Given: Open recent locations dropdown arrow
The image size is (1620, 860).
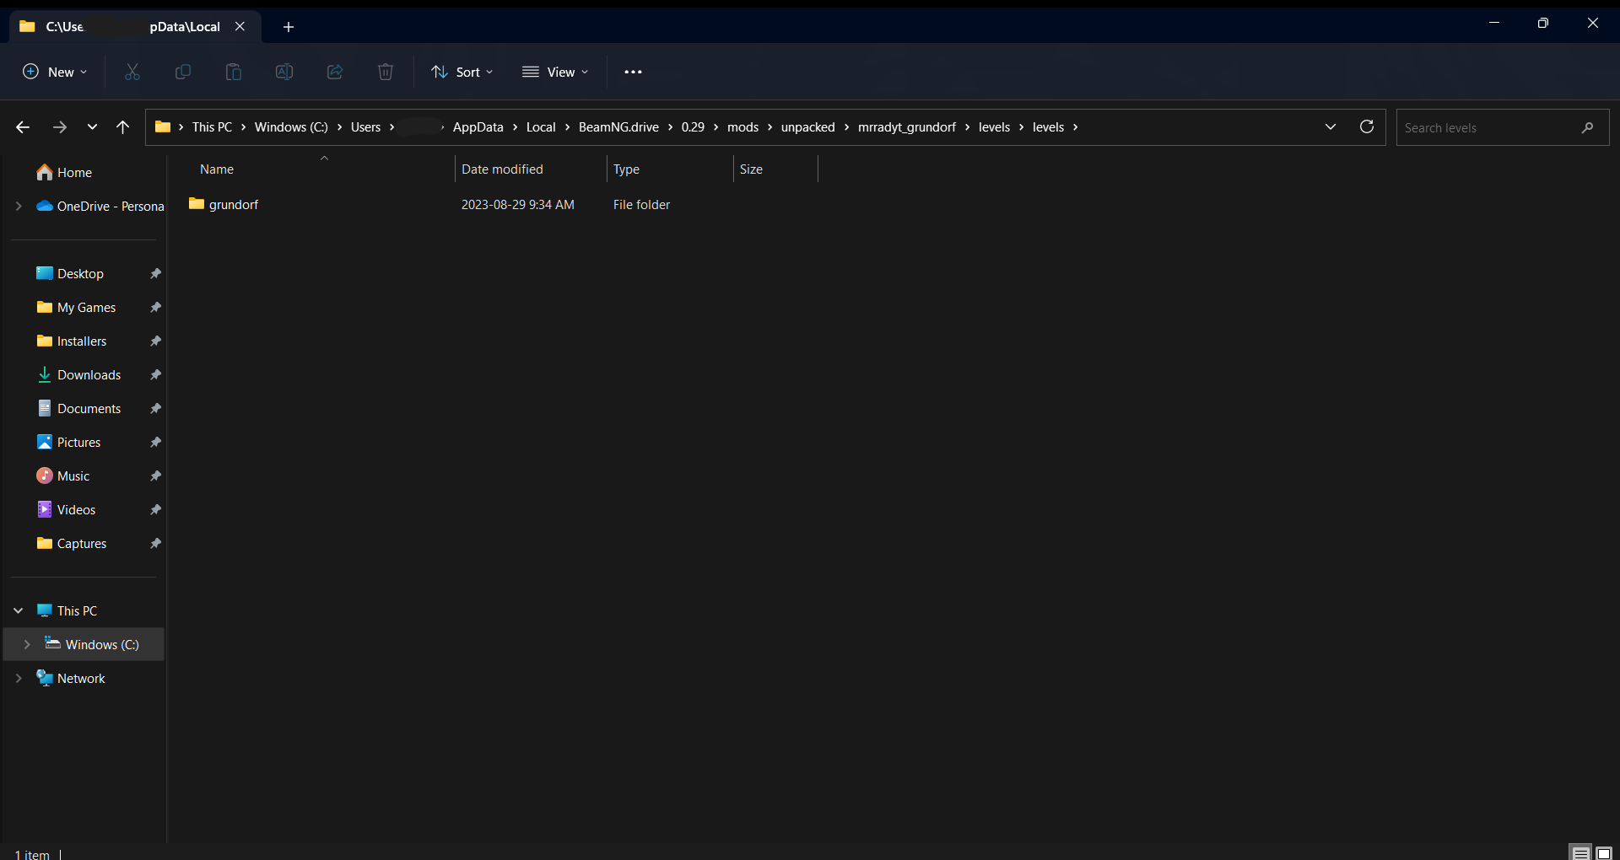Looking at the screenshot, I should point(92,127).
